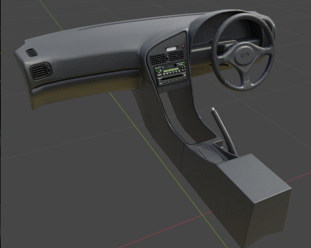Select the white clock display above center vents
Image resolution: width=311 pixels, height=248 pixels.
(x=172, y=49)
